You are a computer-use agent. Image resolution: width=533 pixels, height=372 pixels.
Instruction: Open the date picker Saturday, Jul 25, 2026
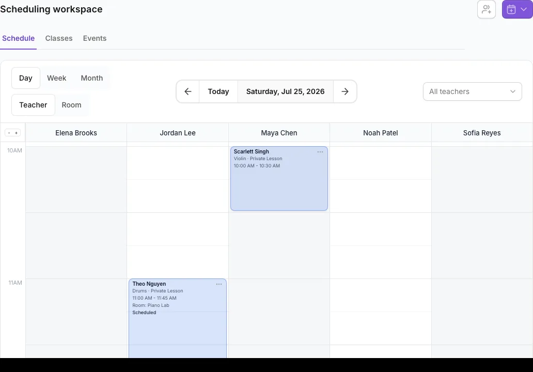286,91
